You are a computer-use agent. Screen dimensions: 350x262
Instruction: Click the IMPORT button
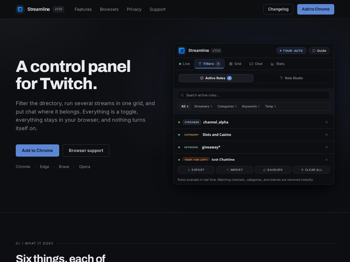click(235, 170)
